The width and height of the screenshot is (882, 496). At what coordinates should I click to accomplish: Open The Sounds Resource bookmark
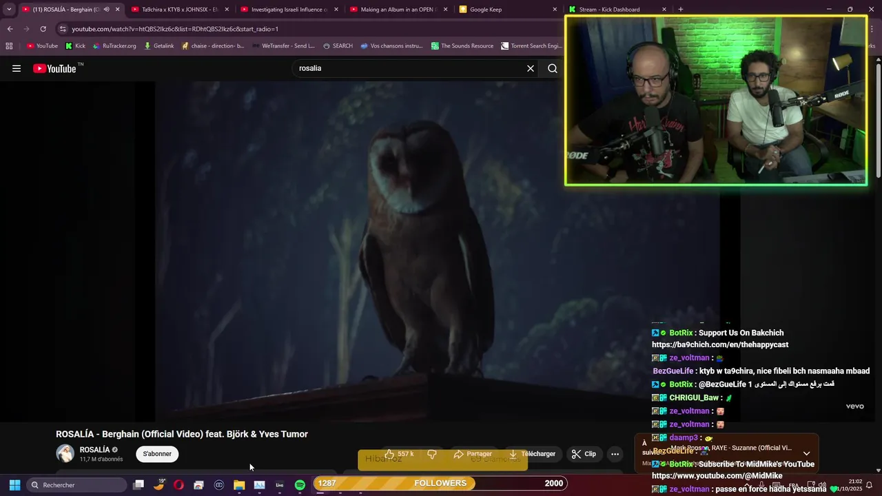pyautogui.click(x=462, y=46)
